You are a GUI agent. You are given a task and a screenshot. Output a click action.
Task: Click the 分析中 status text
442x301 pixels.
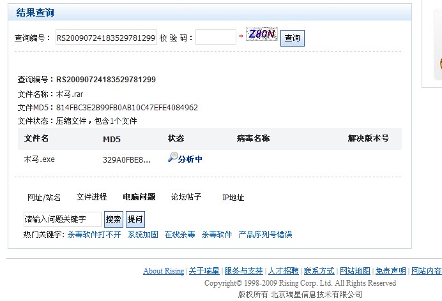[x=190, y=159]
